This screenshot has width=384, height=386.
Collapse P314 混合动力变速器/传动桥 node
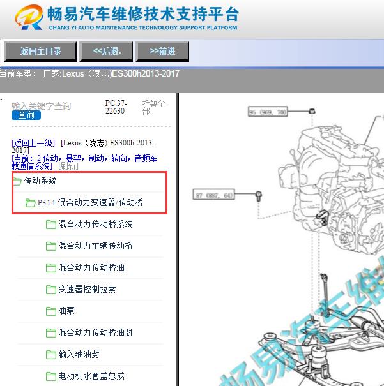[x=90, y=203]
